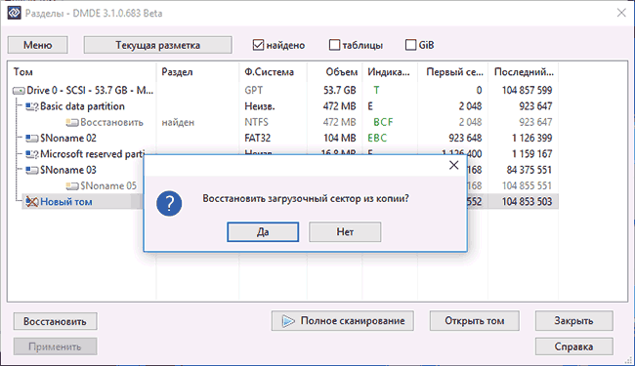
Task: Click the green BCF indicator
Action: [x=383, y=123]
